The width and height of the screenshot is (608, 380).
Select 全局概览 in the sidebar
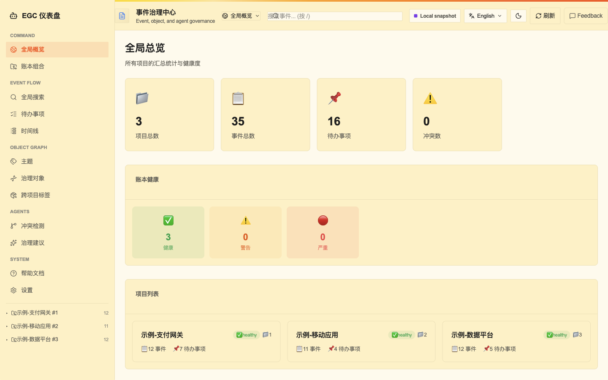point(57,49)
